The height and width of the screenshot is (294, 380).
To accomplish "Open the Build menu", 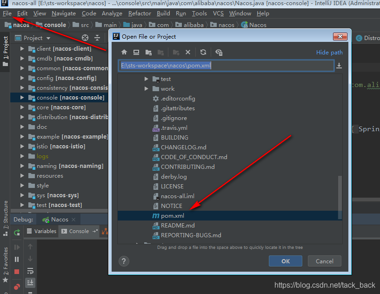I will point(163,13).
